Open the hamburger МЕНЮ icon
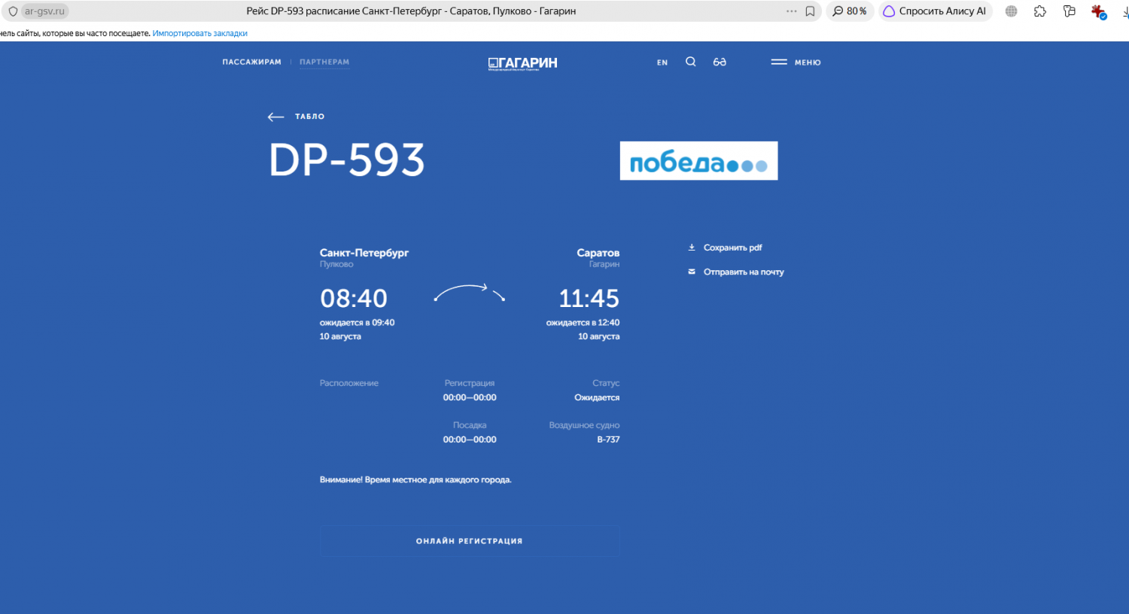1129x614 pixels. (779, 62)
